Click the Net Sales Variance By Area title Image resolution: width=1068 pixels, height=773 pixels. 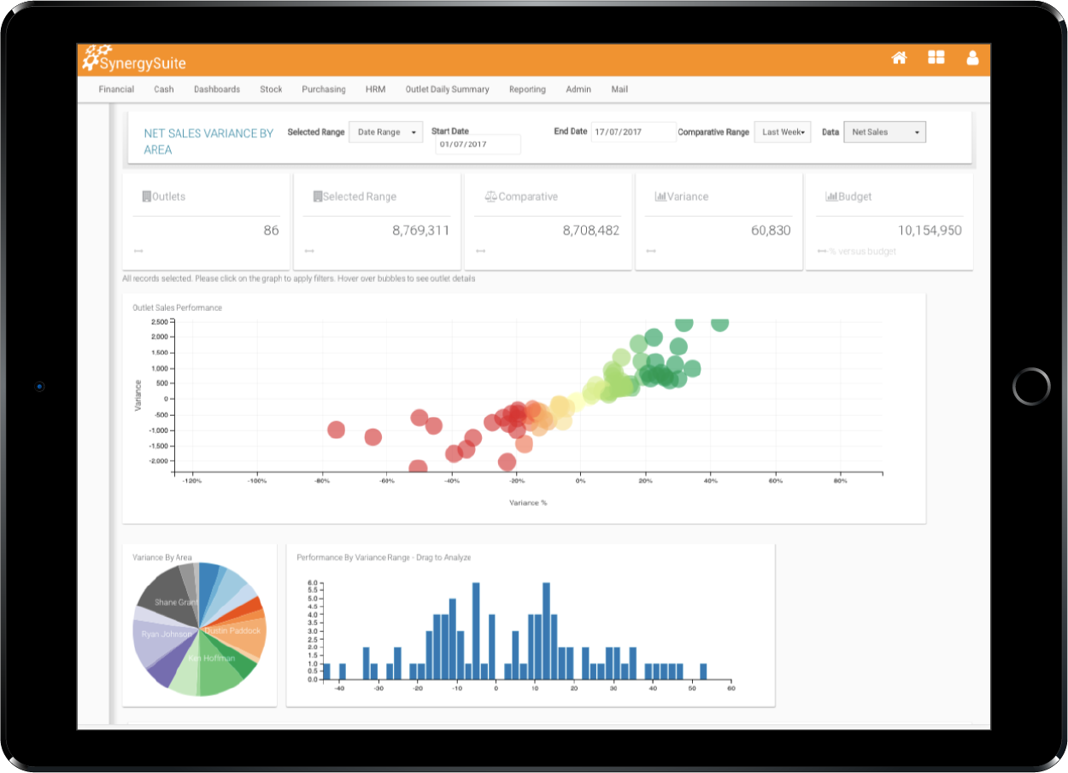point(208,141)
